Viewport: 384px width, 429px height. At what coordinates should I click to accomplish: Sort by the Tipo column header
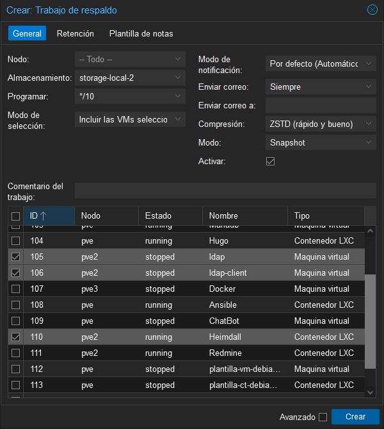(326, 216)
